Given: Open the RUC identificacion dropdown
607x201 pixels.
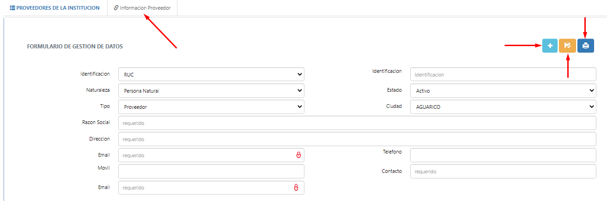Looking at the screenshot, I should click(211, 74).
